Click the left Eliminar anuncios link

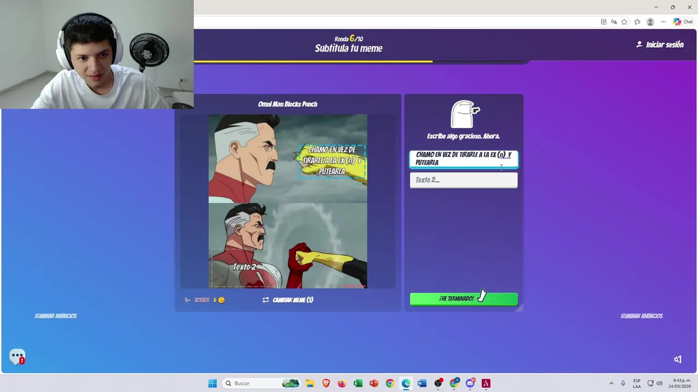(x=56, y=316)
